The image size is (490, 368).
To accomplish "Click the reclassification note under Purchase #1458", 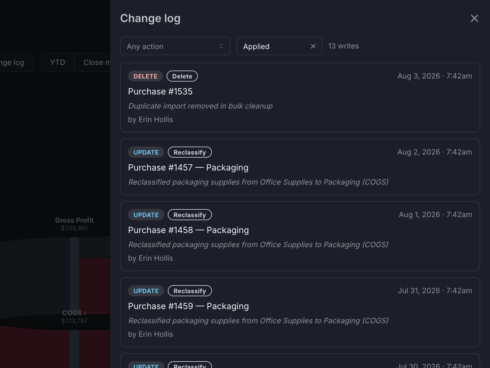I will click(258, 245).
